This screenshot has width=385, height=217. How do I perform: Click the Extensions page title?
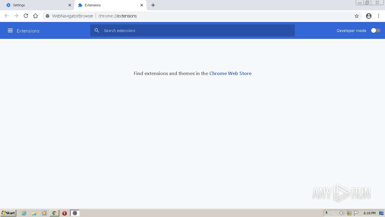pyautogui.click(x=28, y=31)
